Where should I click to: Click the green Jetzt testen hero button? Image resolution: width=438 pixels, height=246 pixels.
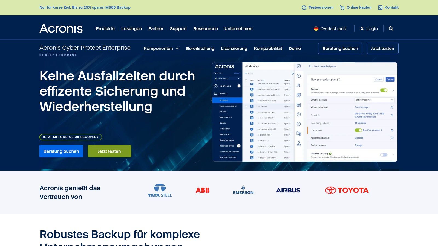(x=109, y=151)
